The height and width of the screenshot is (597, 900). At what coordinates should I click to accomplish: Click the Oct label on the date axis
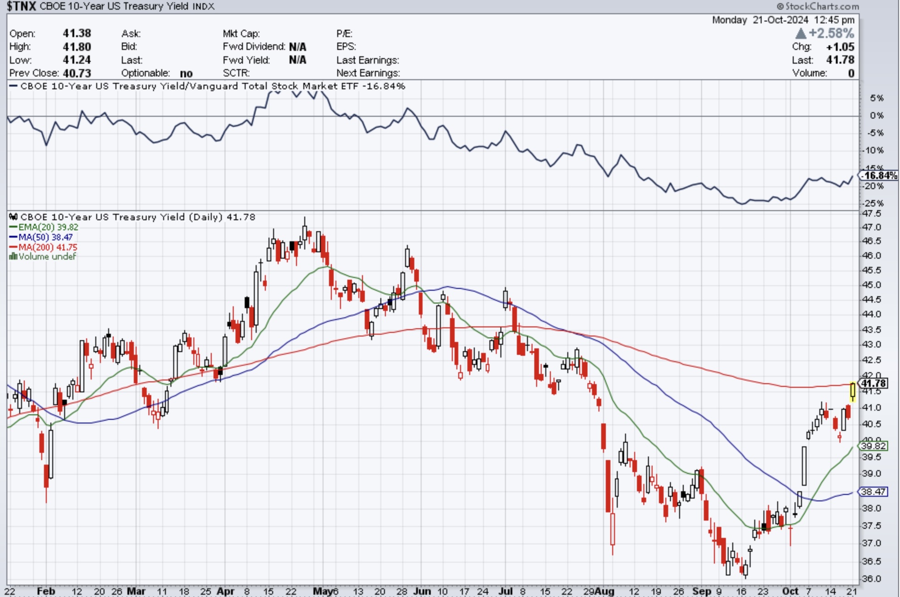(x=790, y=591)
